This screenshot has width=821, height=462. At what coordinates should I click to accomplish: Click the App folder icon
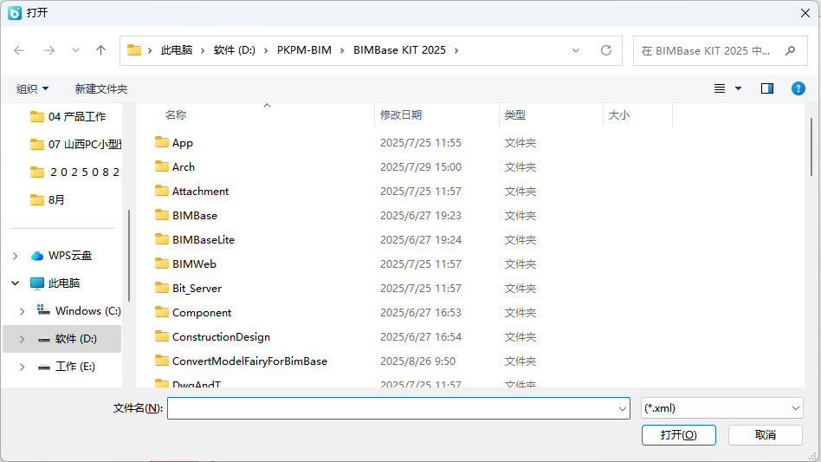pyautogui.click(x=162, y=142)
